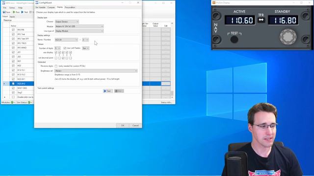The image size is (314, 176).
Task: Click the Stop button under Test current settings
Action: pyautogui.click(x=119, y=91)
